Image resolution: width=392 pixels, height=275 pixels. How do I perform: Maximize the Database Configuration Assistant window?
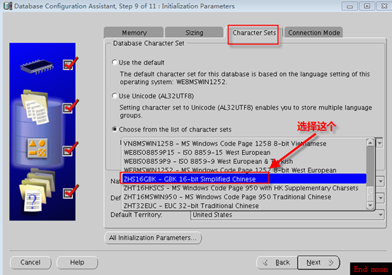click(367, 6)
